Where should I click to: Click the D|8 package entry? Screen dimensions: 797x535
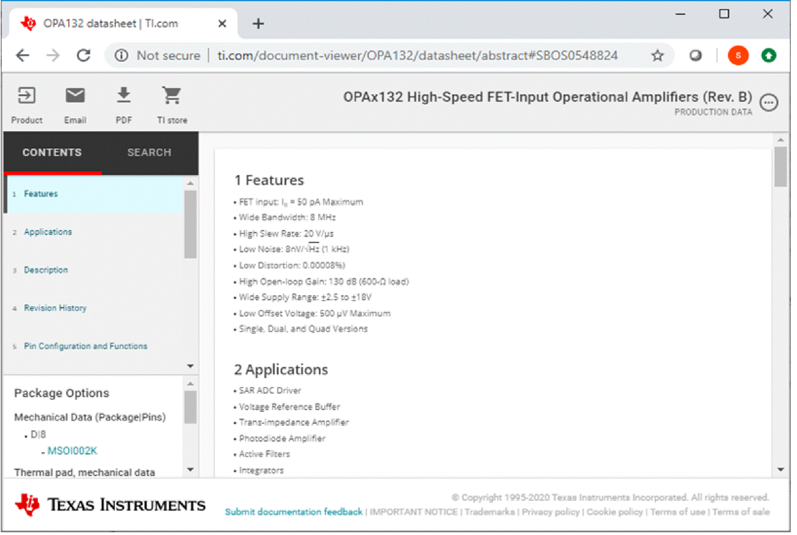pyautogui.click(x=38, y=435)
